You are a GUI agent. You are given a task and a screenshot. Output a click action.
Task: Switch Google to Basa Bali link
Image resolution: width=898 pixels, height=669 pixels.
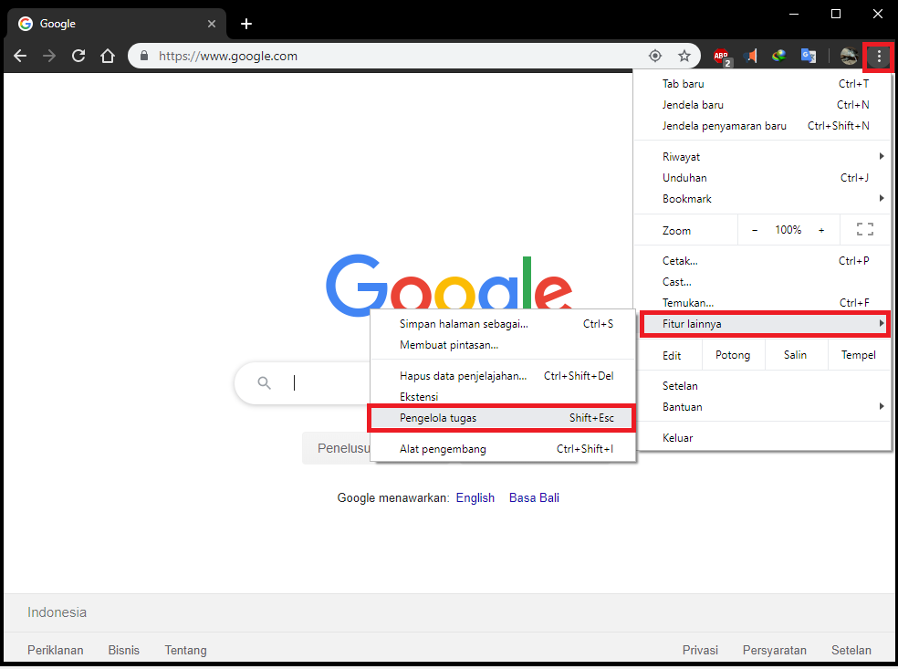(534, 497)
